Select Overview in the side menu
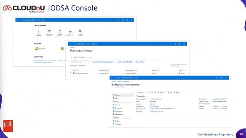 click(122, 95)
